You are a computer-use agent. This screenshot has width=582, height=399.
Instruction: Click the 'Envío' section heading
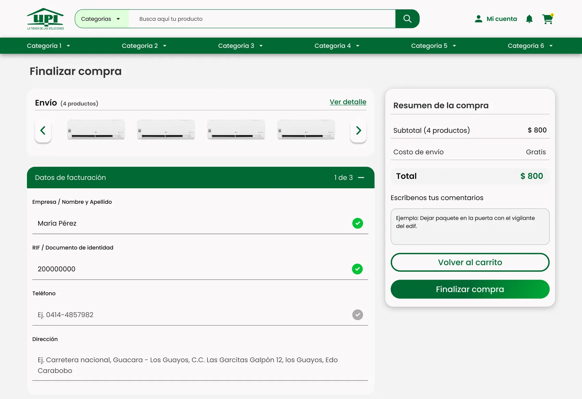coord(46,103)
